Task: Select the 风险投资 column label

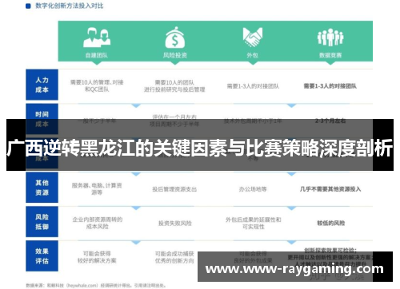Action: (x=175, y=55)
